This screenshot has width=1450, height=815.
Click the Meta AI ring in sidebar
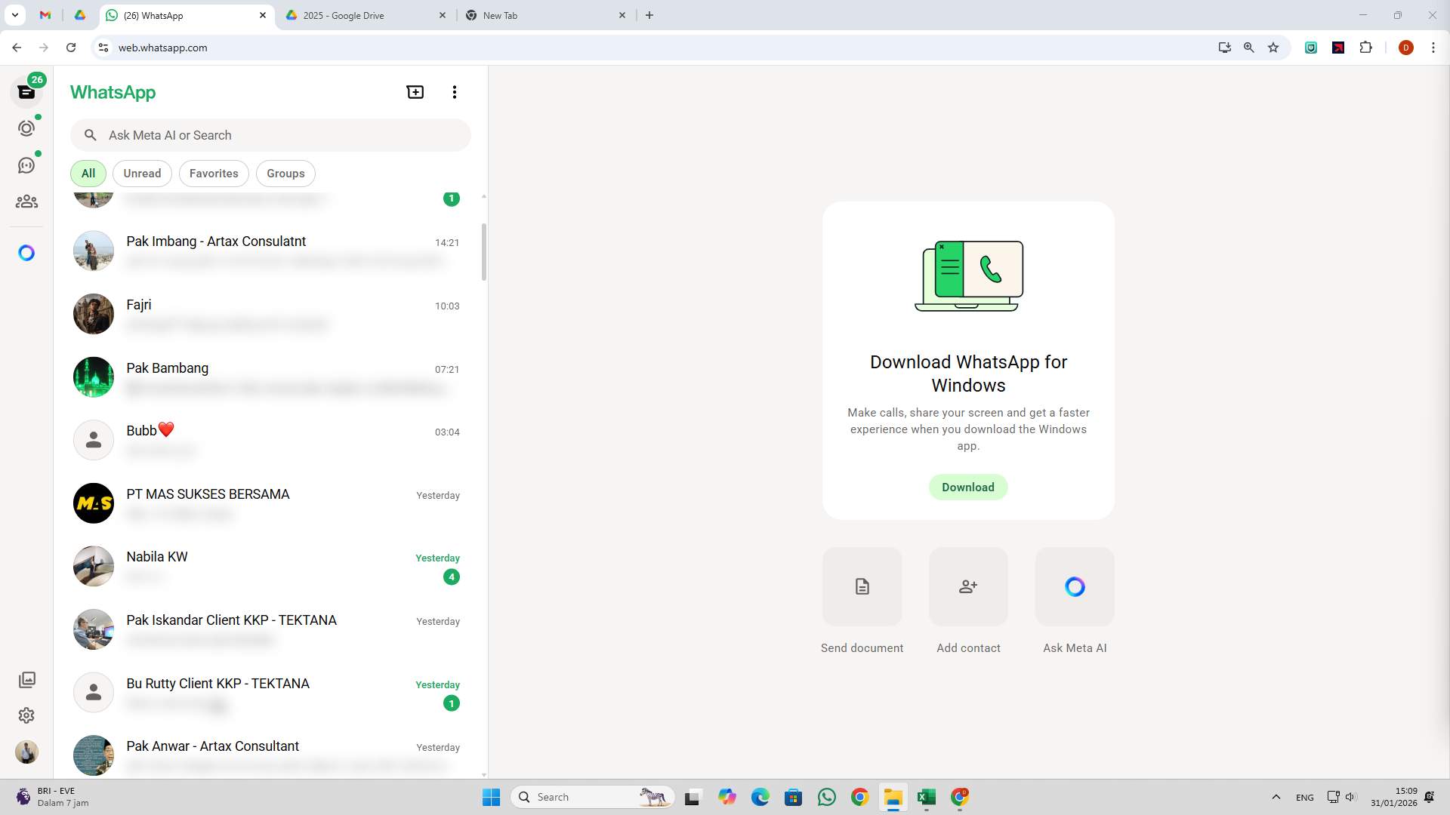tap(26, 253)
